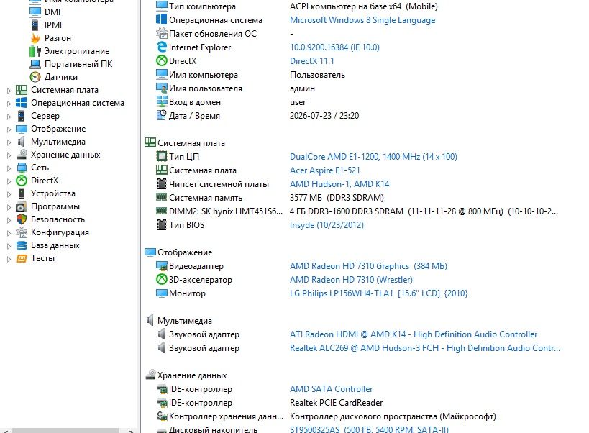Viewport: 589px width, 433px height.
Task: Open the Разгон flame icon
Action: point(35,38)
